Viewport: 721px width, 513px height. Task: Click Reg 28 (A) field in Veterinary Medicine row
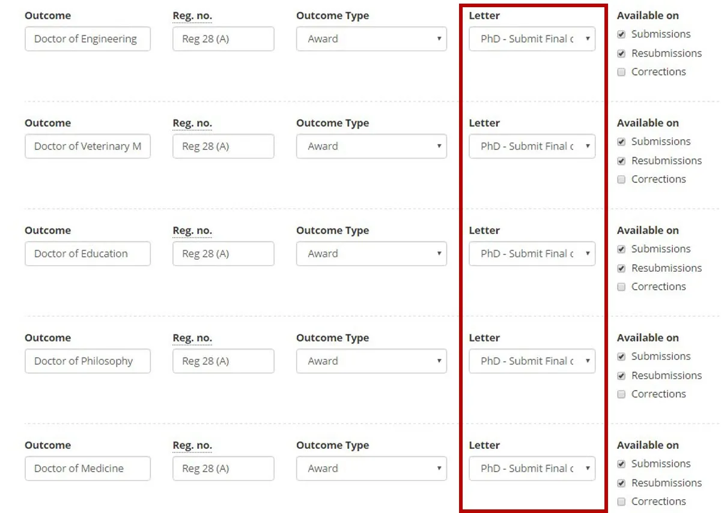(223, 146)
